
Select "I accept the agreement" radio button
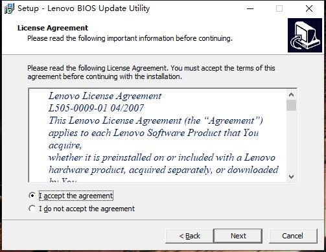[32, 196]
